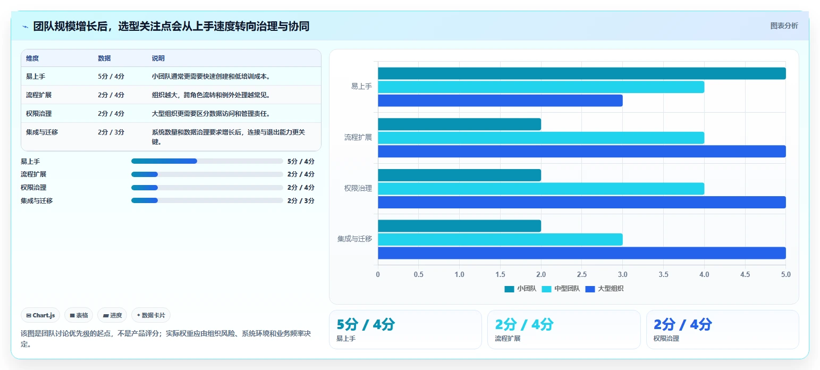The height and width of the screenshot is (370, 820).
Task: Click the 中型团队 bar in the 集成与迁移 group
Action: pyautogui.click(x=500, y=239)
